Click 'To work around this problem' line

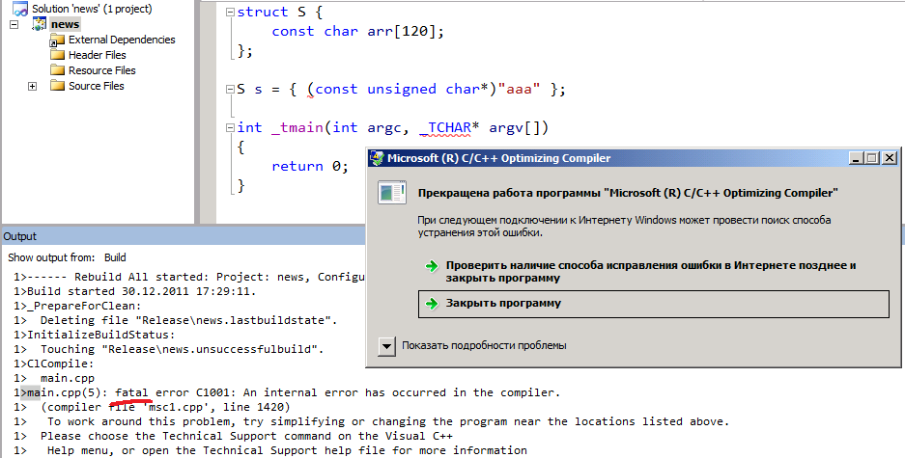coord(371,421)
